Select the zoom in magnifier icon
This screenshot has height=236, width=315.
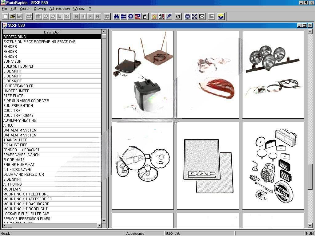[45, 17]
